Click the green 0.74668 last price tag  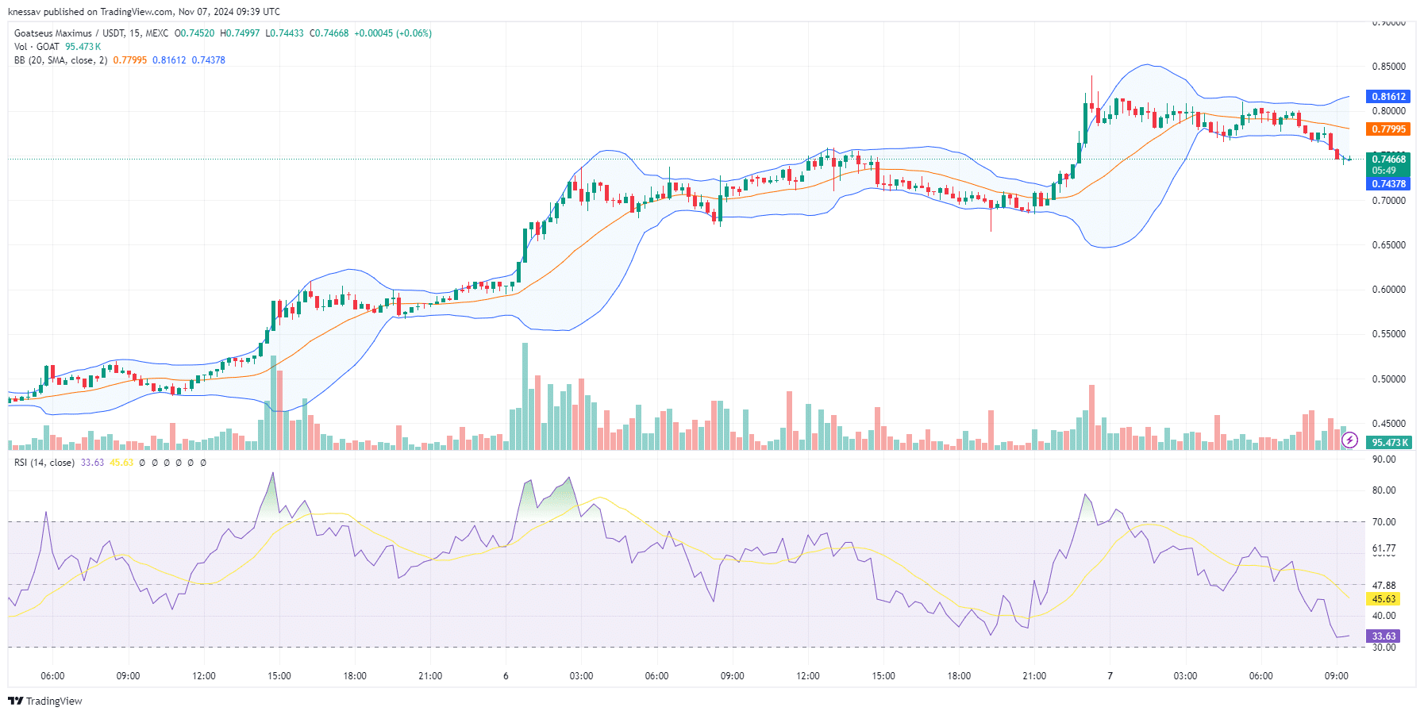[x=1388, y=160]
